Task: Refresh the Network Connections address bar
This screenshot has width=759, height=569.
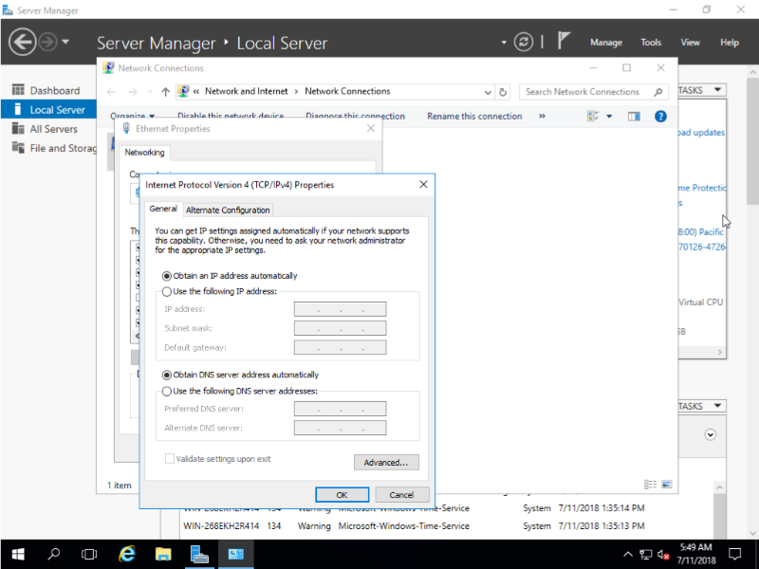Action: point(503,91)
